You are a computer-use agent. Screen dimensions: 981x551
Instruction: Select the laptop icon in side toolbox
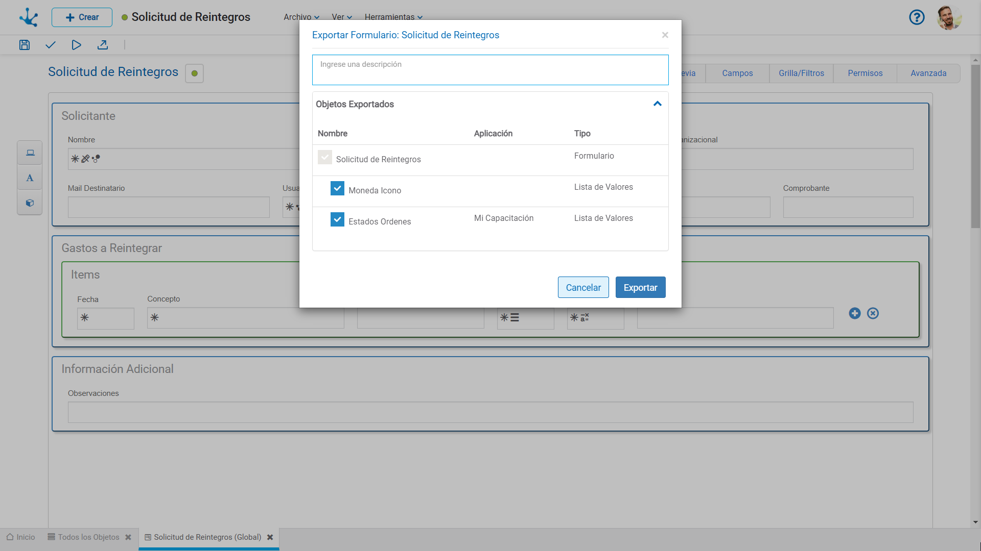[30, 153]
